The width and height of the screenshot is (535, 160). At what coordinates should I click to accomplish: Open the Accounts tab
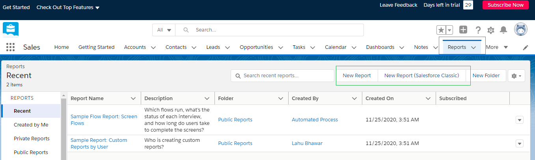pos(135,47)
